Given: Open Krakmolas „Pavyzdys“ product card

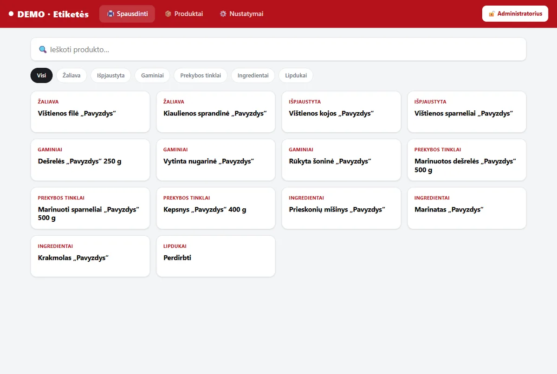Looking at the screenshot, I should [x=91, y=256].
